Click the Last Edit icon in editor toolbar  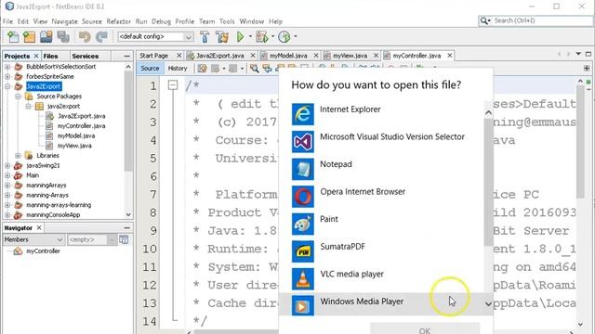tap(203, 68)
